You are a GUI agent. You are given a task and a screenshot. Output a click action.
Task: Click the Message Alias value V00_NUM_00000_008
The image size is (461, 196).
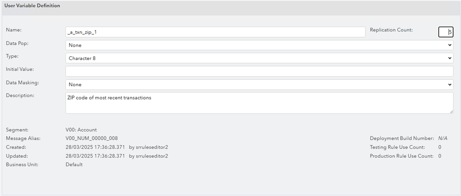click(92, 138)
